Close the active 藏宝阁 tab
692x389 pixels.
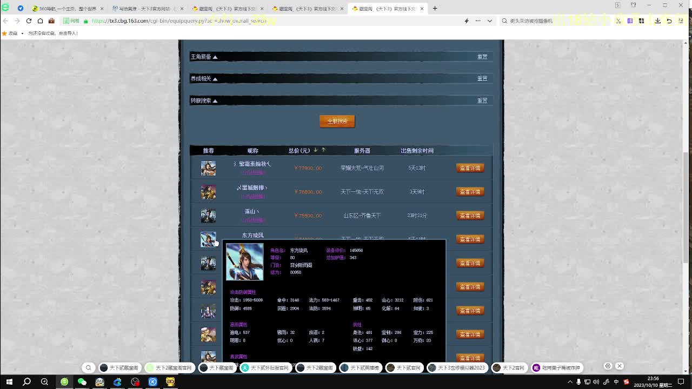[x=422, y=9]
